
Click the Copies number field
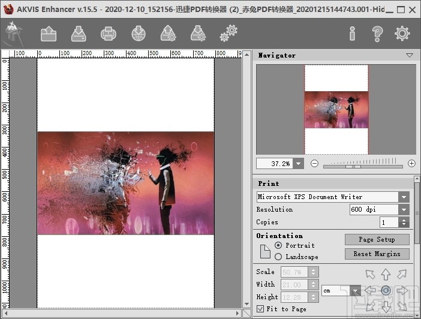point(389,222)
